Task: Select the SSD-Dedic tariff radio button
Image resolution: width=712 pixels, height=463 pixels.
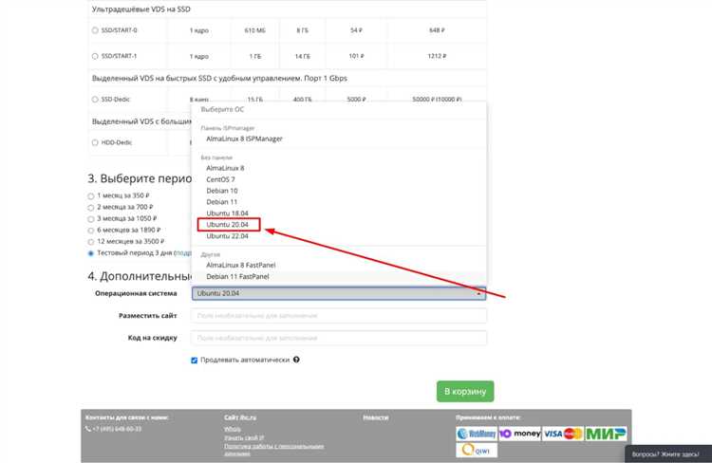Action: pos(95,100)
